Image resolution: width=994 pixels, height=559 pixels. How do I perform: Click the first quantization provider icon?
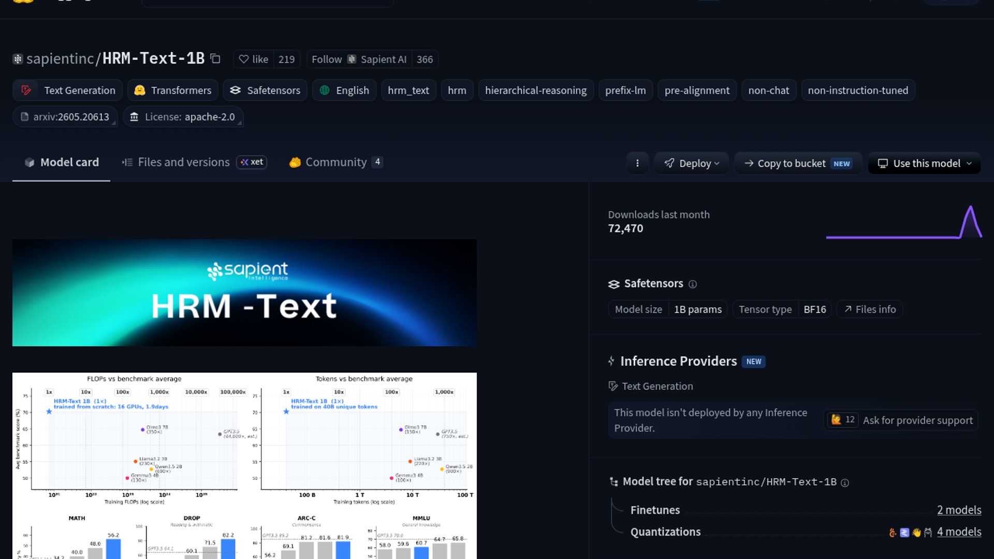click(893, 532)
